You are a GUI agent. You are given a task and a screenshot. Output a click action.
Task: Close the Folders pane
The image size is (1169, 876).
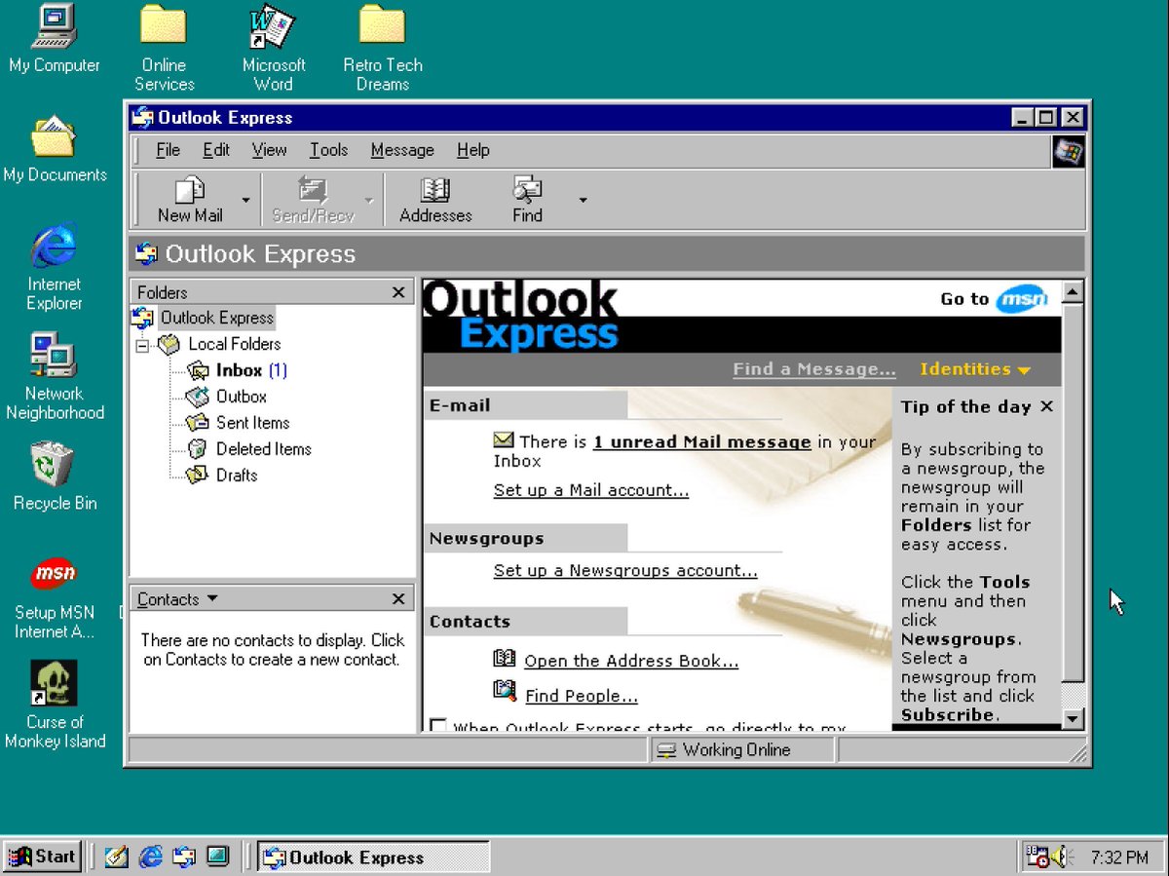[x=398, y=292]
